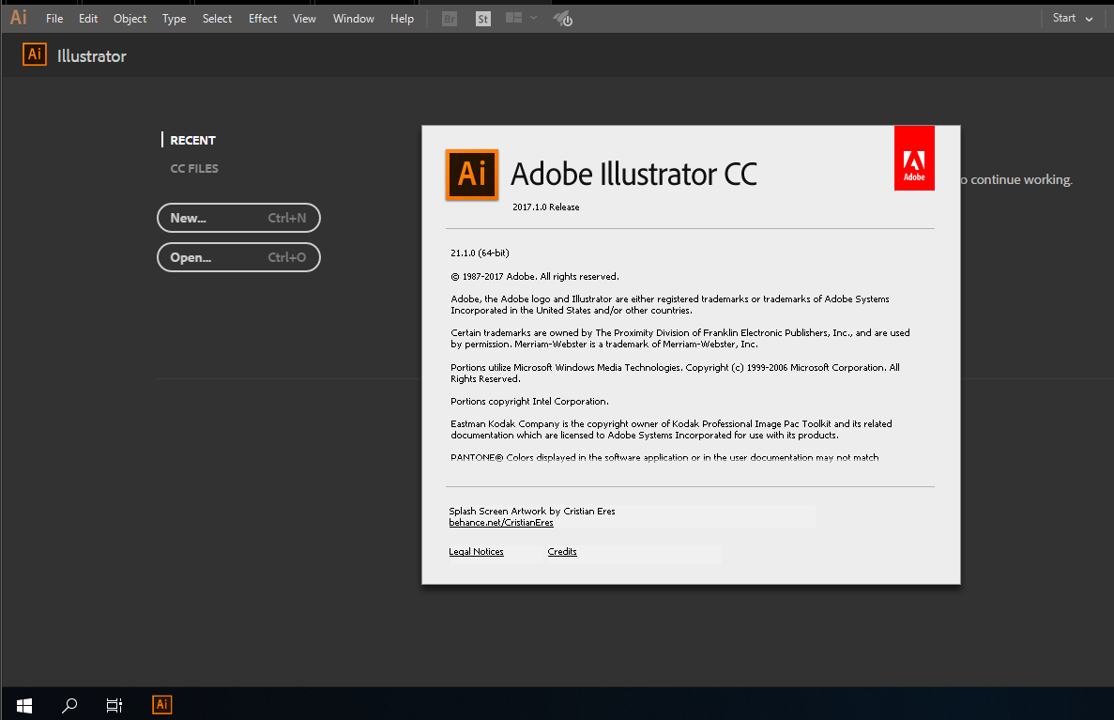1114x720 pixels.
Task: Click the Illustrator icon on the home screen header
Action: 34,54
